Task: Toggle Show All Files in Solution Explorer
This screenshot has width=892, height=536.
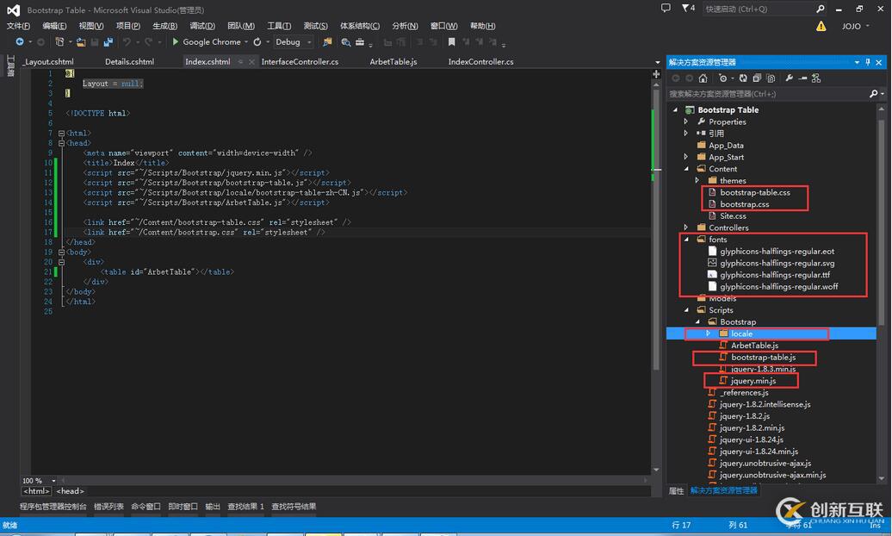Action: point(771,78)
